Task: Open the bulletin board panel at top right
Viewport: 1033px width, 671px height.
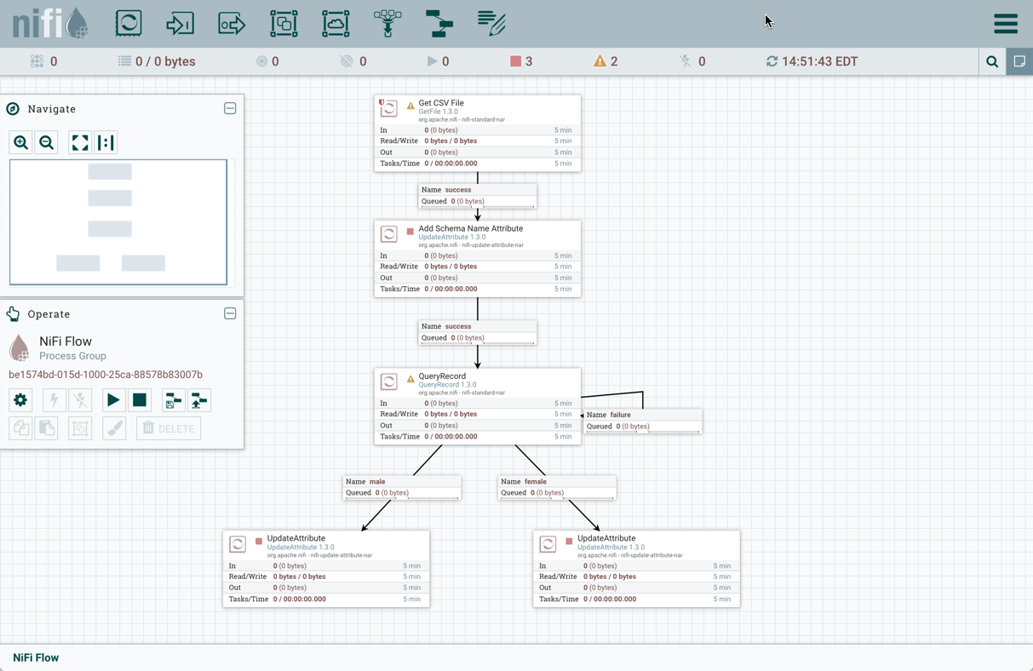Action: pyautogui.click(x=1019, y=61)
